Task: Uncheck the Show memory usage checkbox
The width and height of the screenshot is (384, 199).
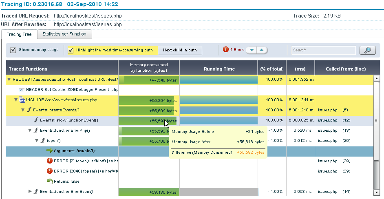Action: click(13, 50)
